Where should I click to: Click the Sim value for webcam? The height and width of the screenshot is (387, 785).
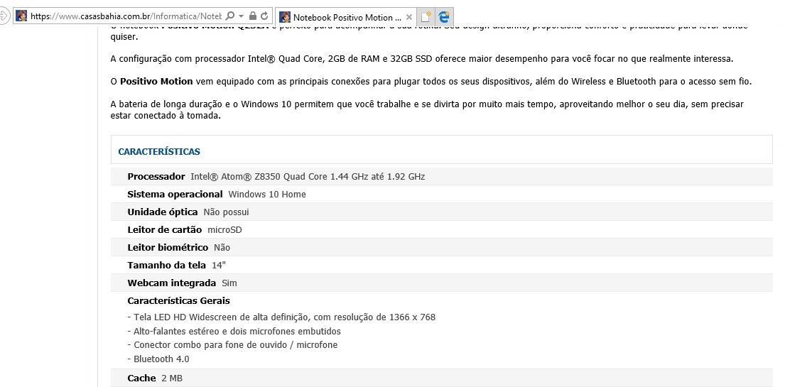[229, 283]
